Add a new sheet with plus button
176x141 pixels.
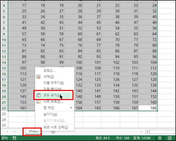point(53,132)
